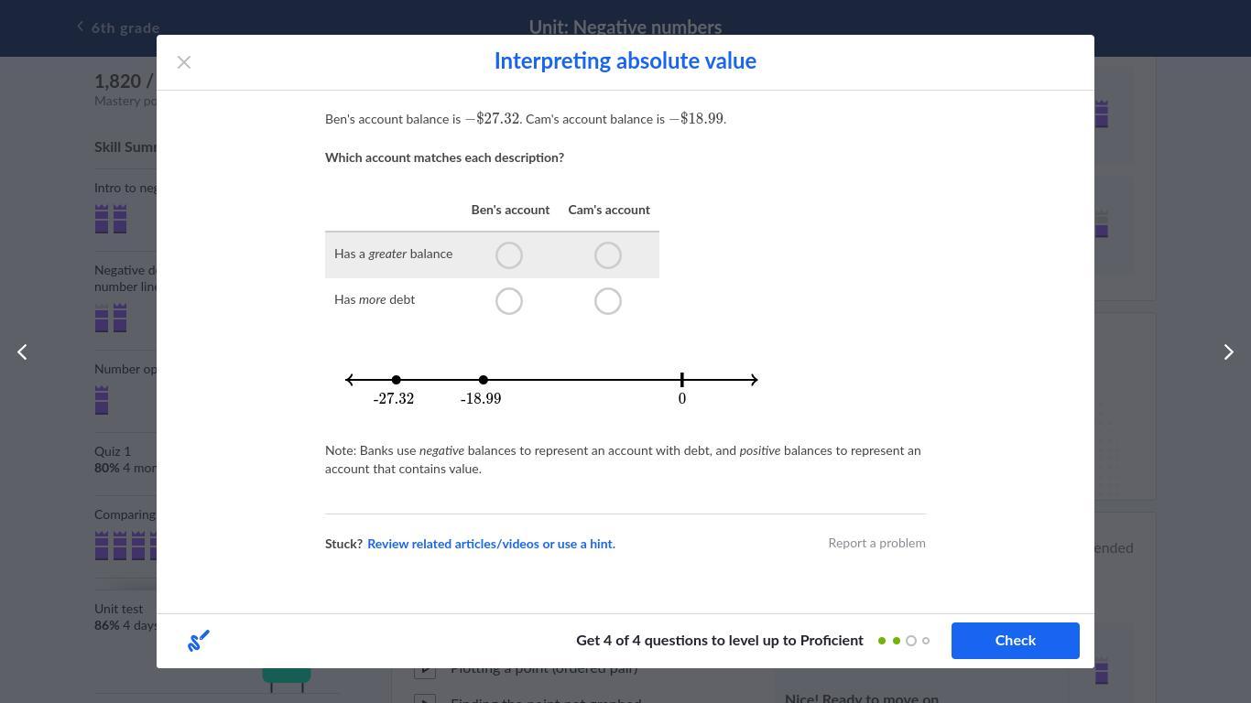Screen dimensions: 1251x703
Task: Go back to 6th grade course
Action: tap(118, 27)
